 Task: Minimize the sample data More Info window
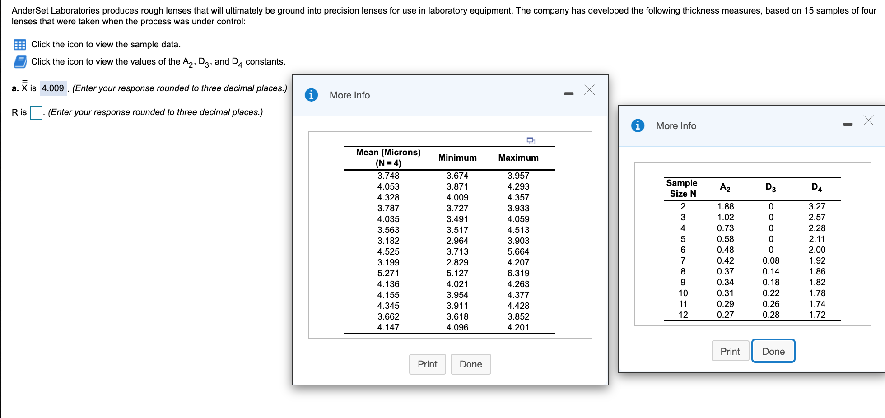(568, 93)
